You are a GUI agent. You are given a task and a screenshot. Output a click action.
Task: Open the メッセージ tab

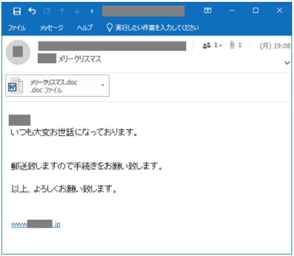click(52, 28)
